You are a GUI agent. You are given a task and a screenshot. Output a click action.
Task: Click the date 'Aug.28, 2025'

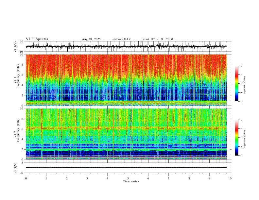[x=91, y=39]
